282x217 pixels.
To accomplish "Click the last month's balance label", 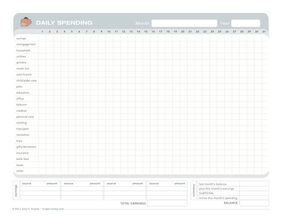I will pos(212,184).
